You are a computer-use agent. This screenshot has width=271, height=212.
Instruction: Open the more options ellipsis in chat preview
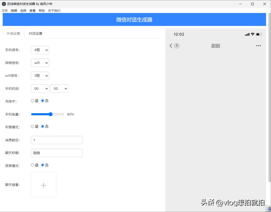coord(259,46)
